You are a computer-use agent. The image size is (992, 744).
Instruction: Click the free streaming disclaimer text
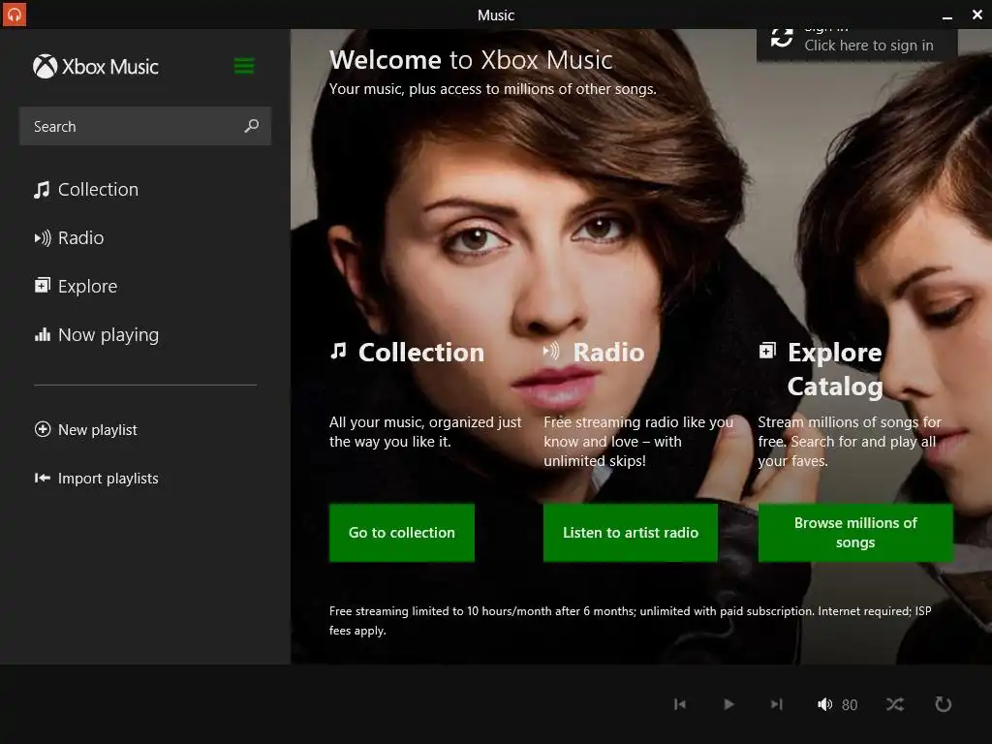[630, 621]
